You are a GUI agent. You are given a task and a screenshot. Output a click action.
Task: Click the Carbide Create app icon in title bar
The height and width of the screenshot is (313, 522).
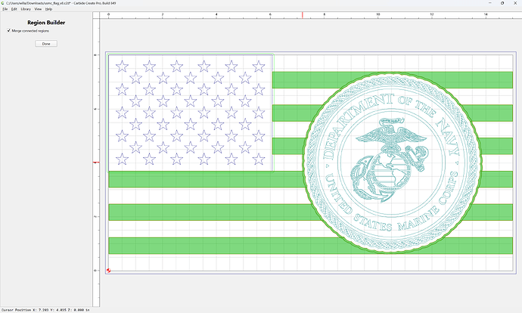[3, 3]
